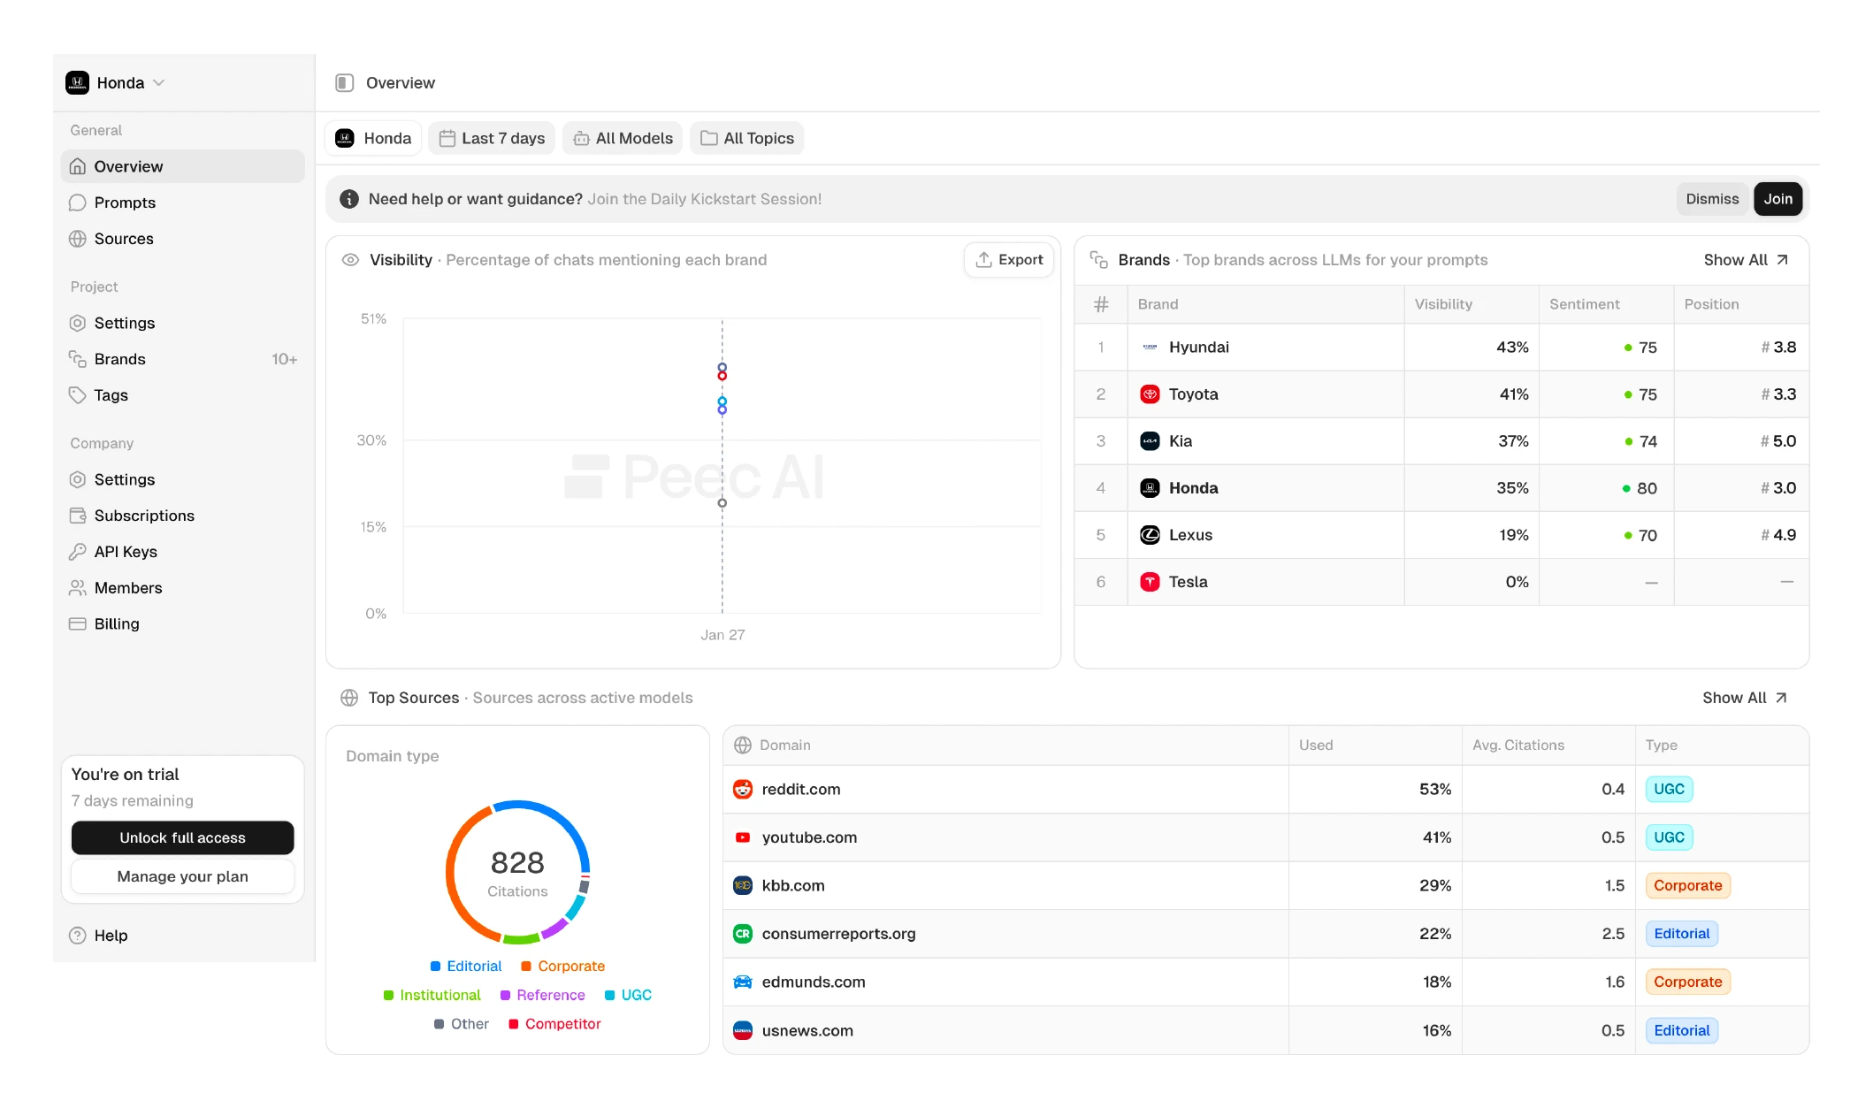This screenshot has width=1873, height=1116.
Task: Click the consumerreports.org favicon
Action: point(743,934)
